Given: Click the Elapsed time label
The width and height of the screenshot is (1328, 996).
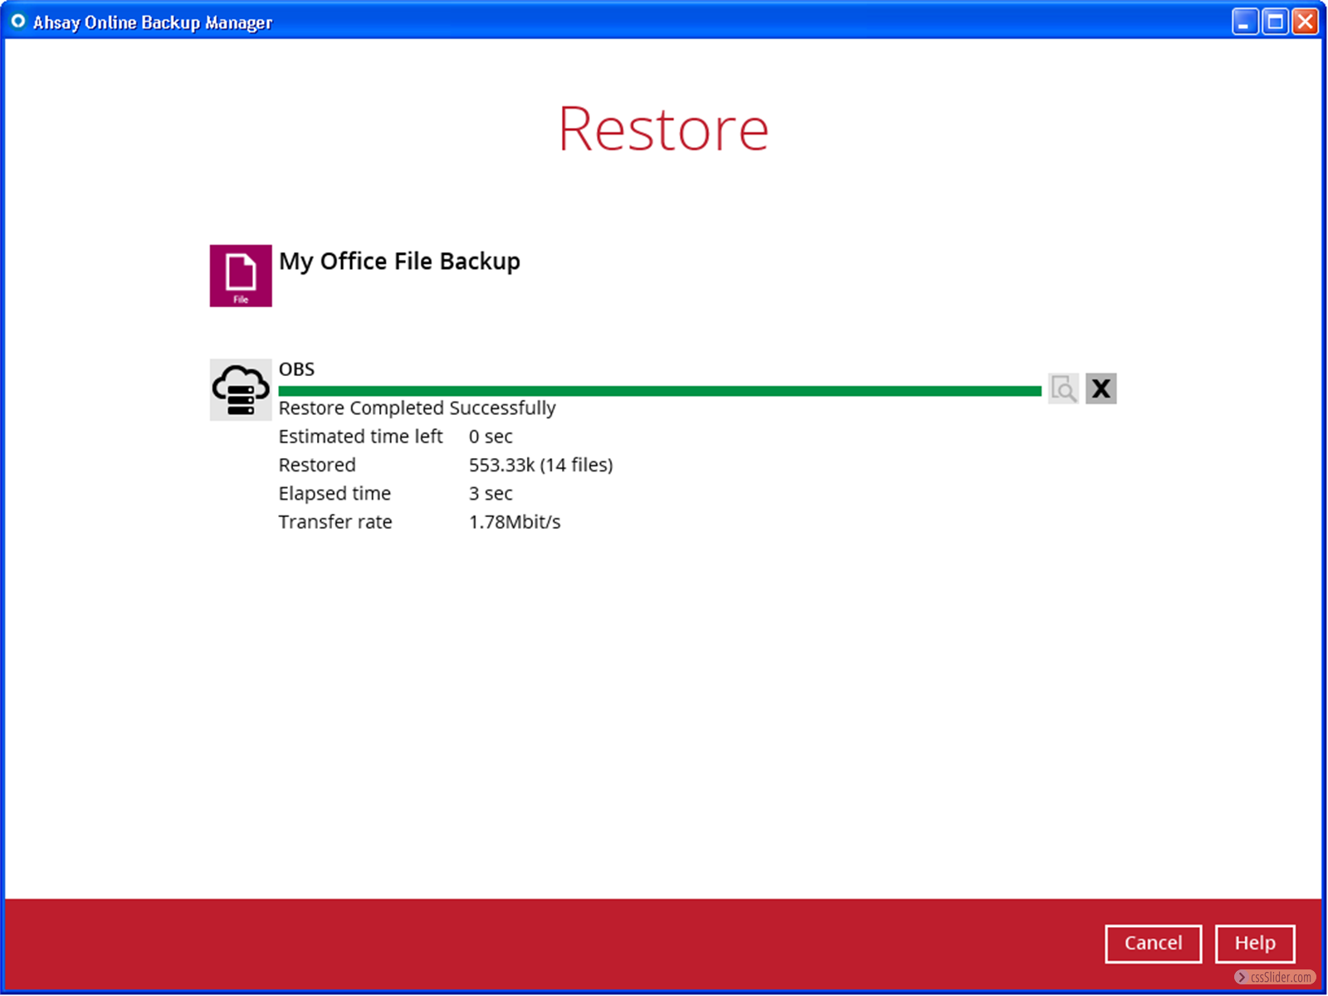Looking at the screenshot, I should (x=334, y=494).
